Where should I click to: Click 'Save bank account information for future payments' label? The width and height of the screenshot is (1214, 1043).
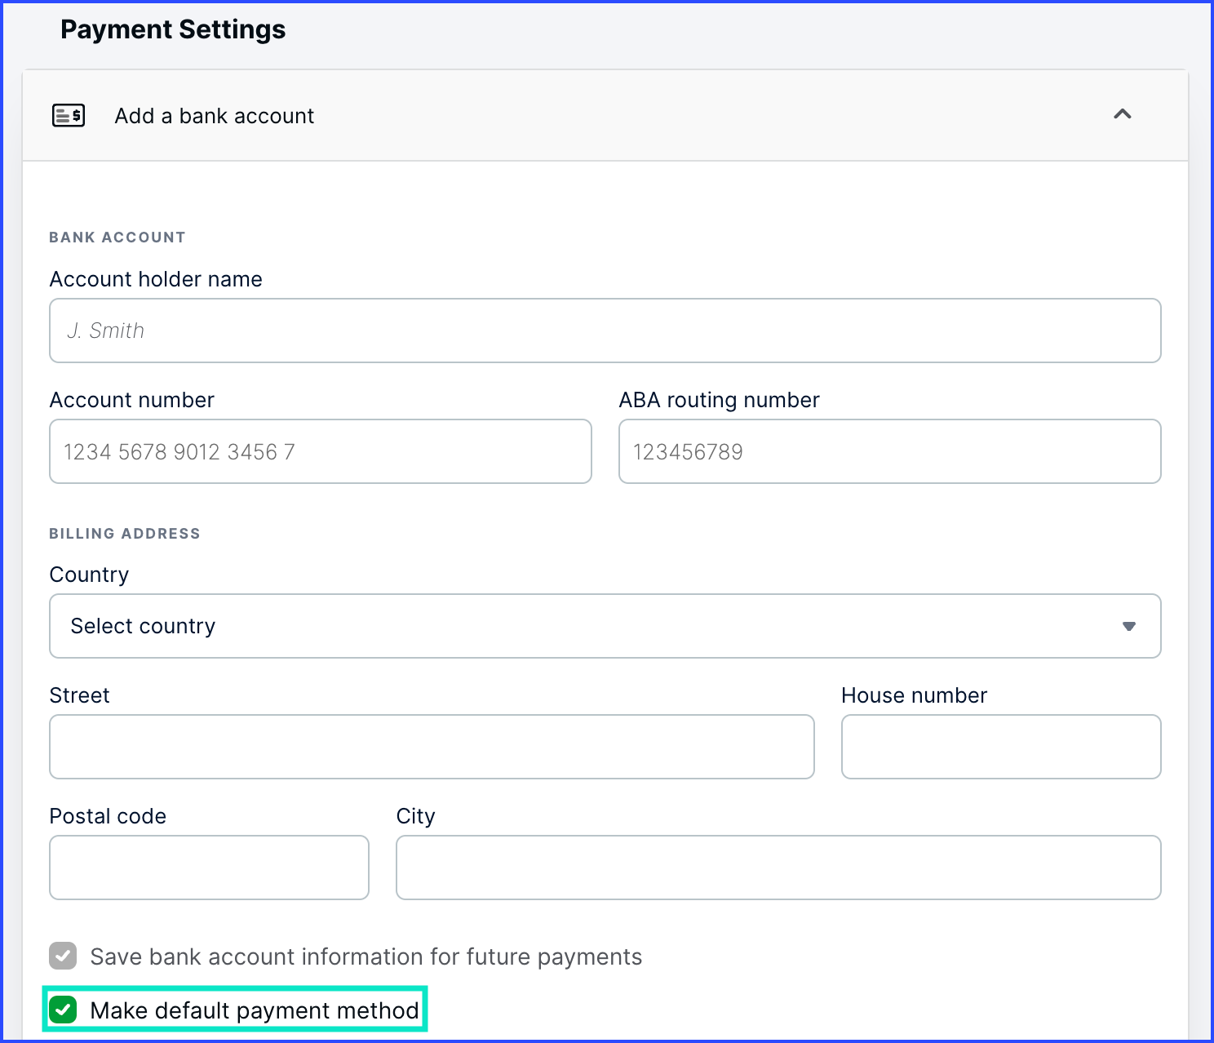366,956
